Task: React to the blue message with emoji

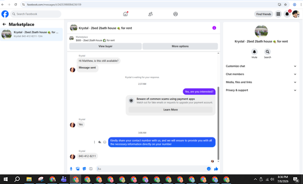Action: (x=105, y=142)
